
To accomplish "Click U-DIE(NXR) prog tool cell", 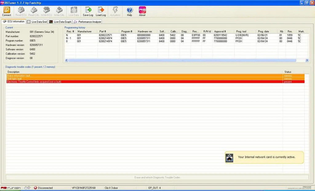I will tap(242, 35).
